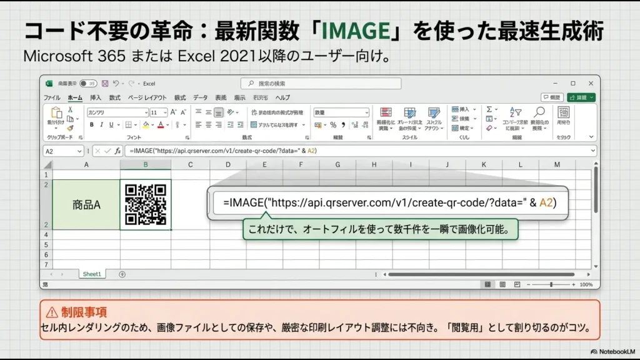Apply bold formatting to the cell
640x360 pixels.
pyautogui.click(x=91, y=124)
